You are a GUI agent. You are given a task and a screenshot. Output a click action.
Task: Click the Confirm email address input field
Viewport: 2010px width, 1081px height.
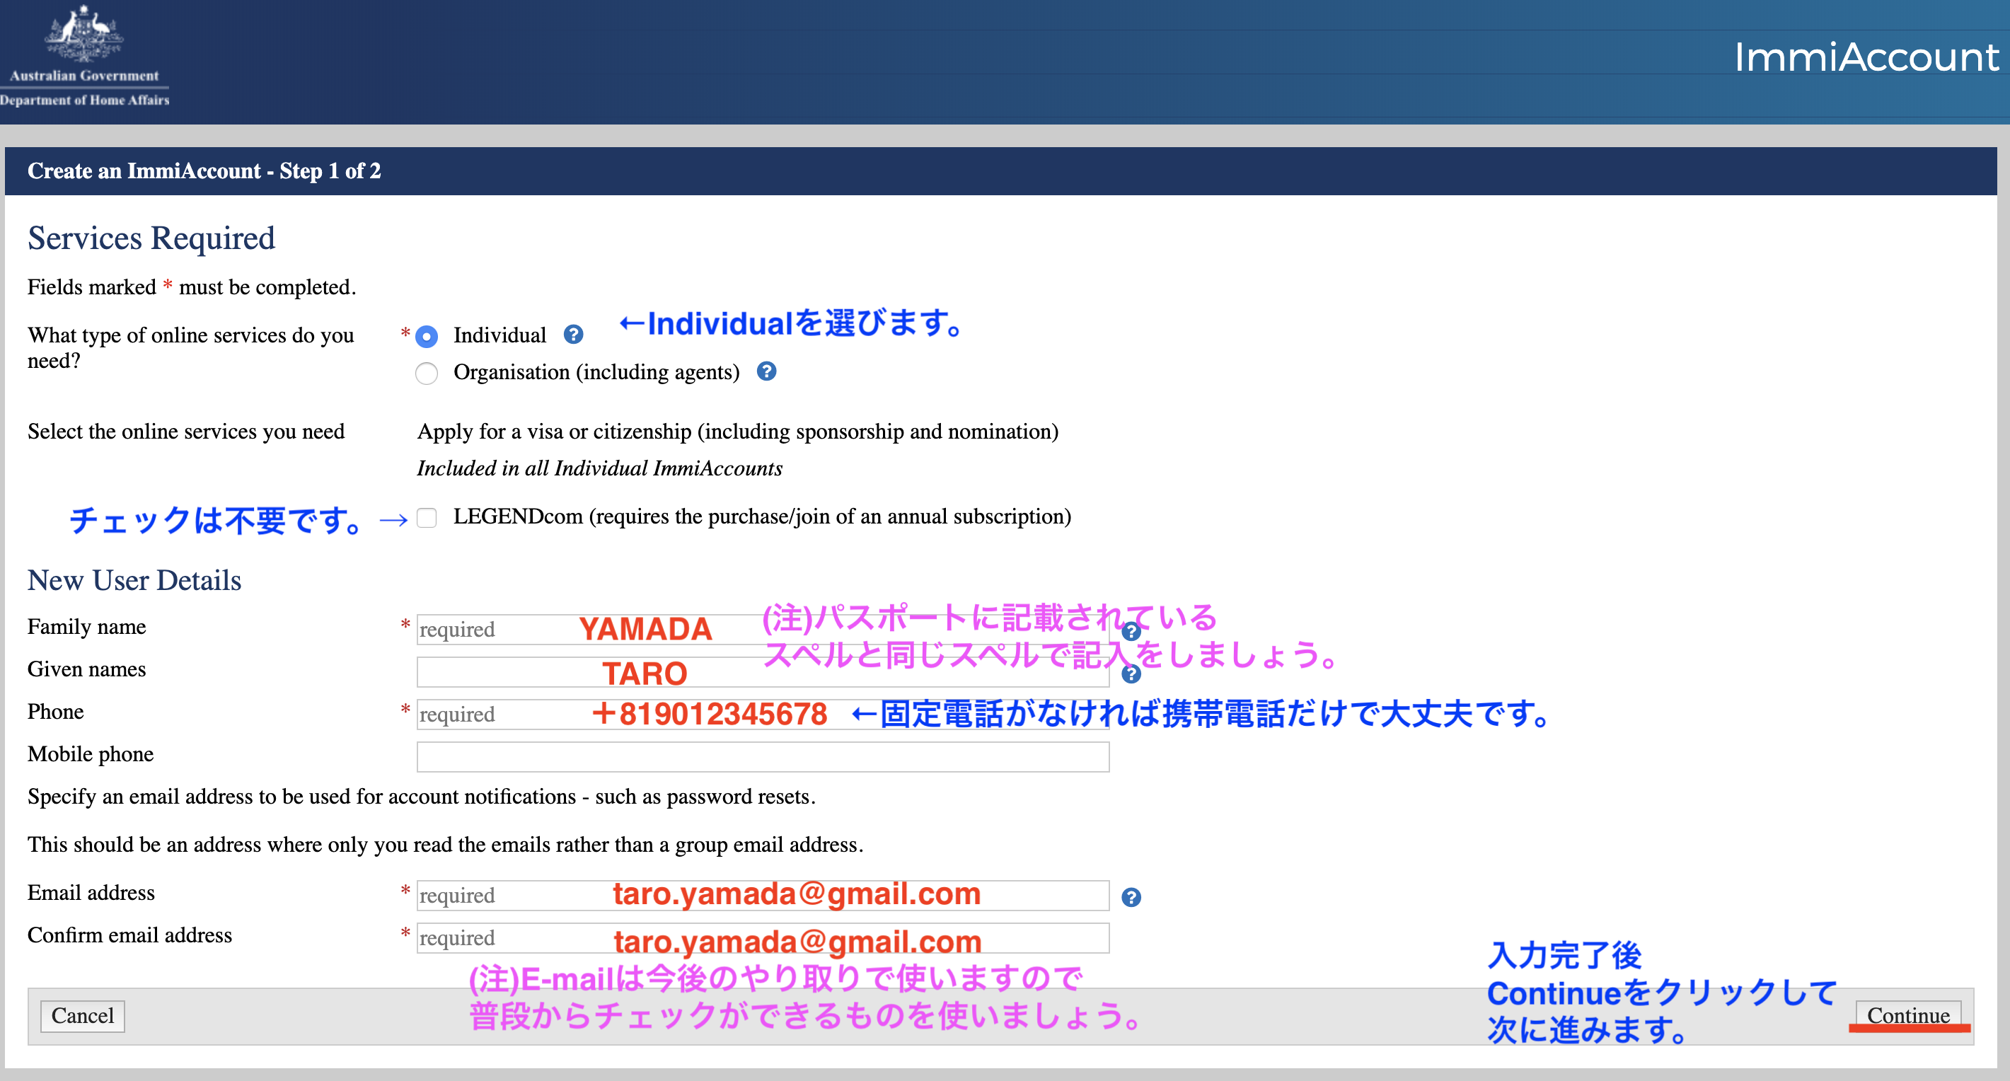[763, 938]
